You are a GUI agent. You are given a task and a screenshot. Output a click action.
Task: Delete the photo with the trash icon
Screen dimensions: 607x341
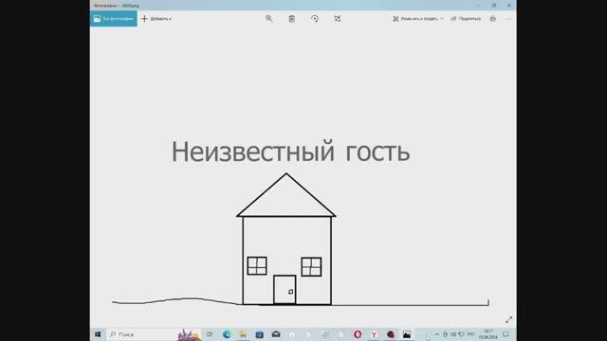[x=292, y=19]
